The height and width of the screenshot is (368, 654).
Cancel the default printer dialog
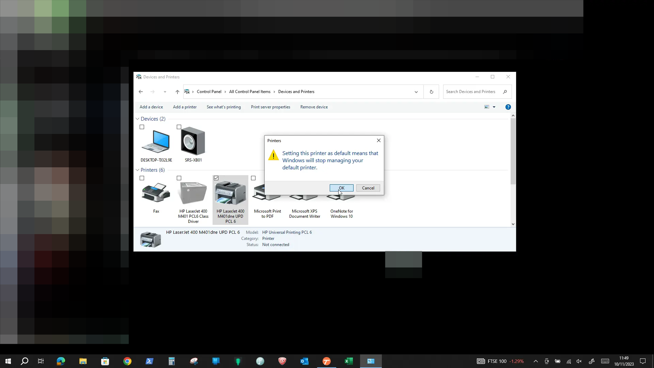(368, 188)
